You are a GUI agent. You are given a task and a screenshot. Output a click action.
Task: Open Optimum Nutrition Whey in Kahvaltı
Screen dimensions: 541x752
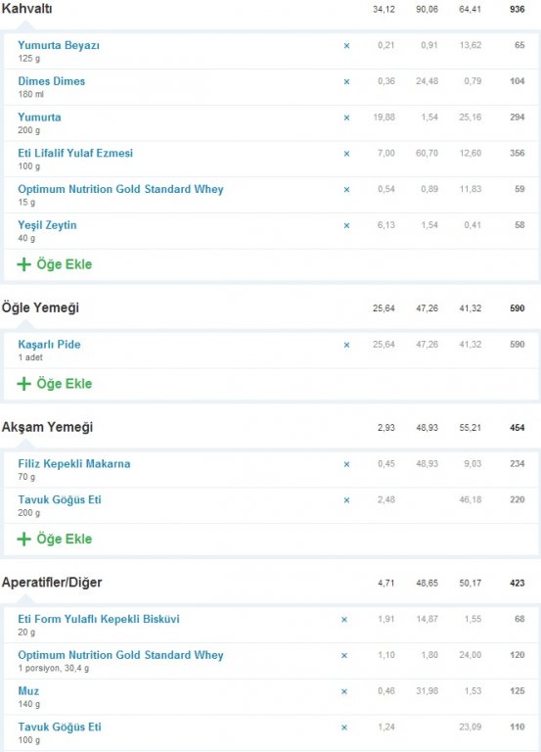[120, 189]
